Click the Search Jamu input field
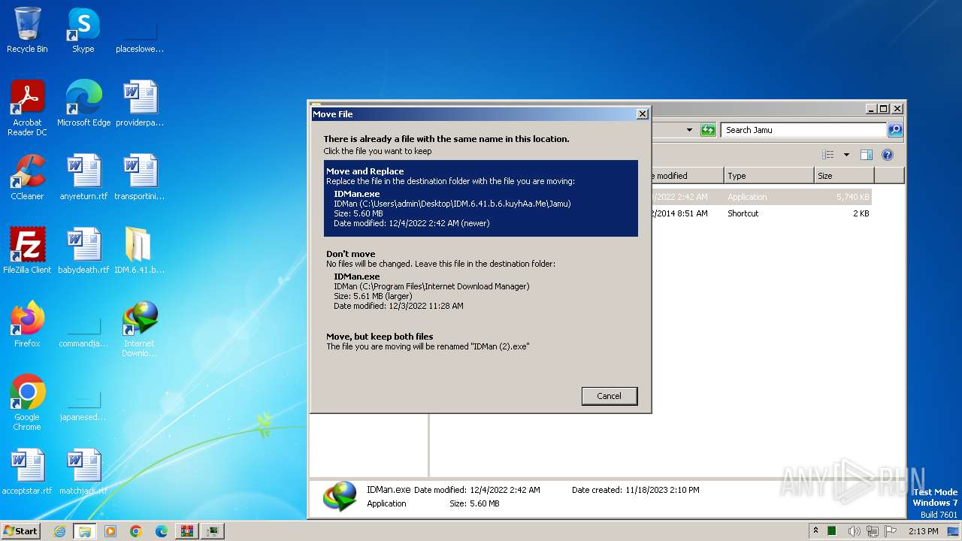Image resolution: width=962 pixels, height=541 pixels. coord(803,130)
